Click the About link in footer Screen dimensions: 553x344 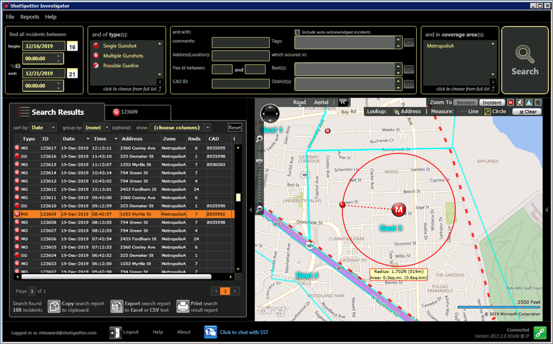click(184, 332)
